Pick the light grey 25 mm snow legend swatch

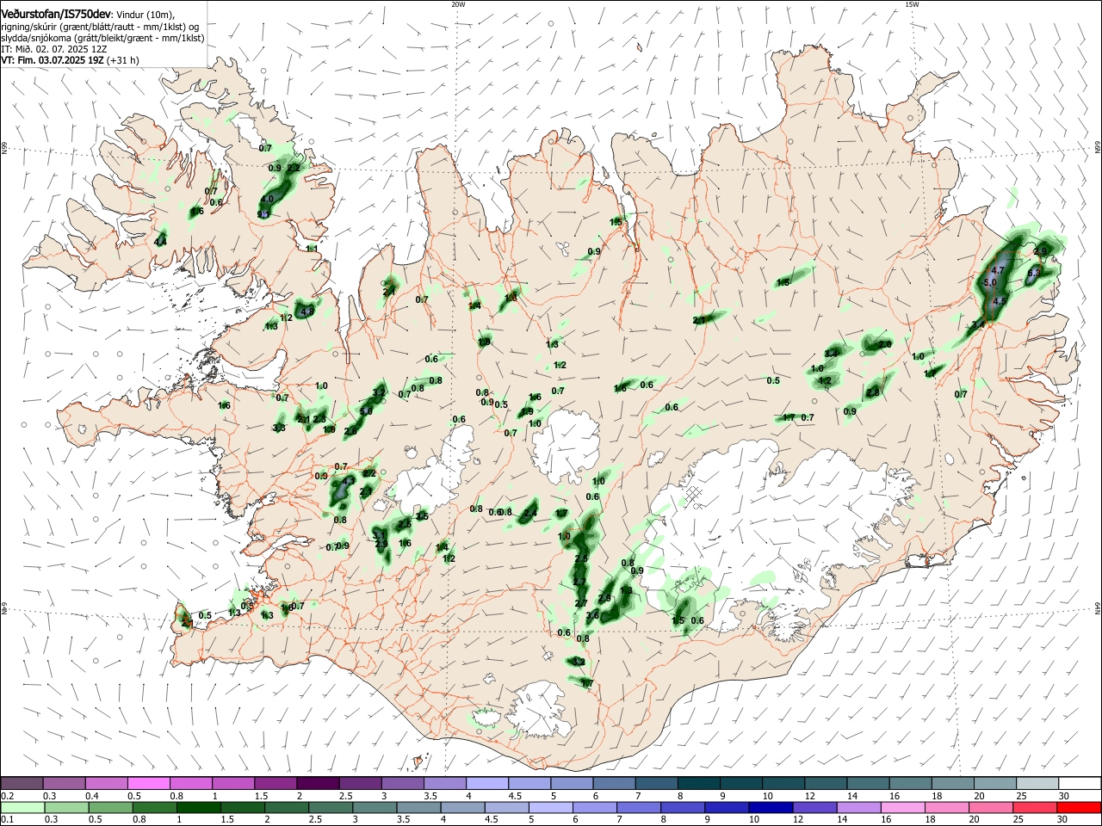point(1037,783)
